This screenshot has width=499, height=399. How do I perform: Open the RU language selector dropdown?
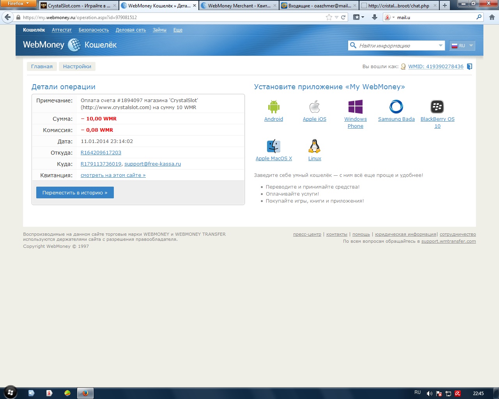(x=462, y=46)
